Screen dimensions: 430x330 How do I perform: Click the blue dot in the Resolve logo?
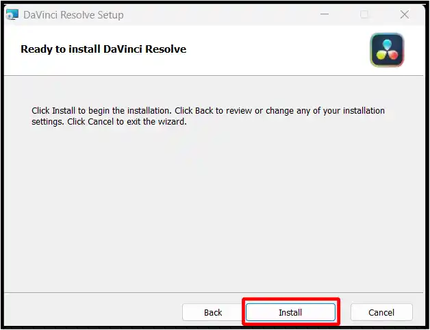[x=387, y=44]
